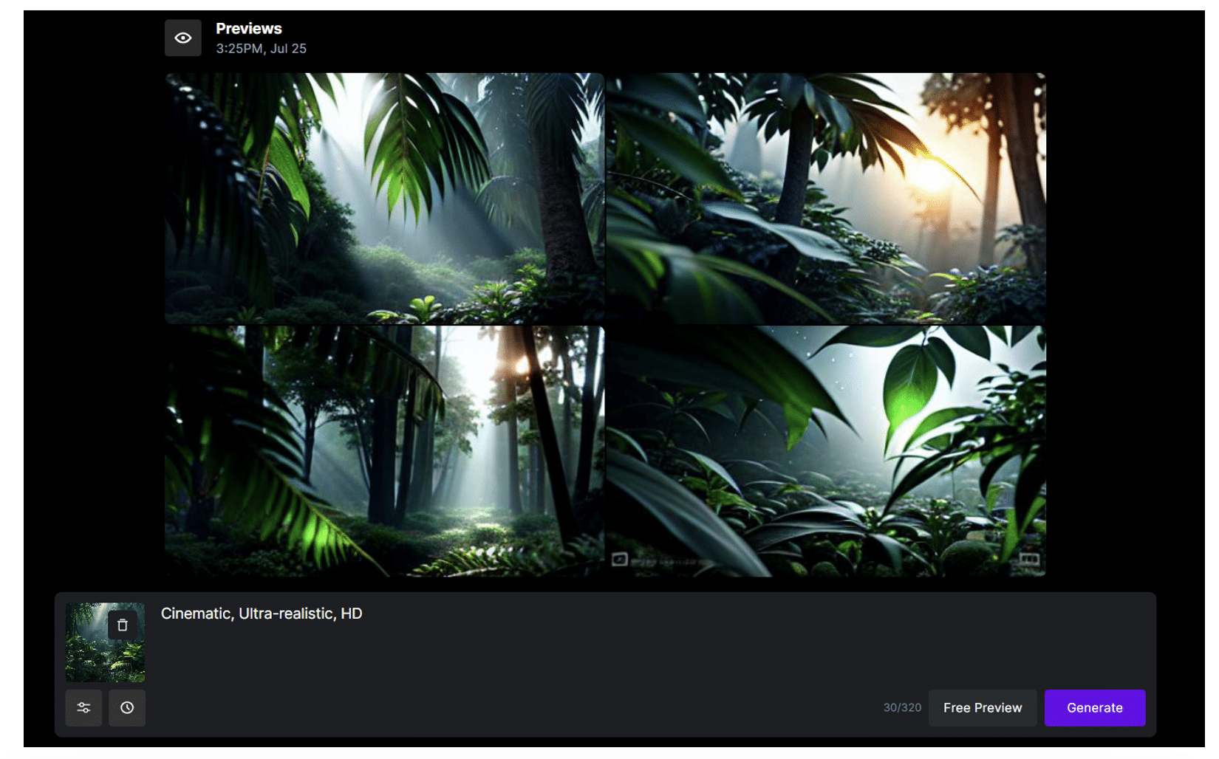Click the Generate button

[1094, 707]
